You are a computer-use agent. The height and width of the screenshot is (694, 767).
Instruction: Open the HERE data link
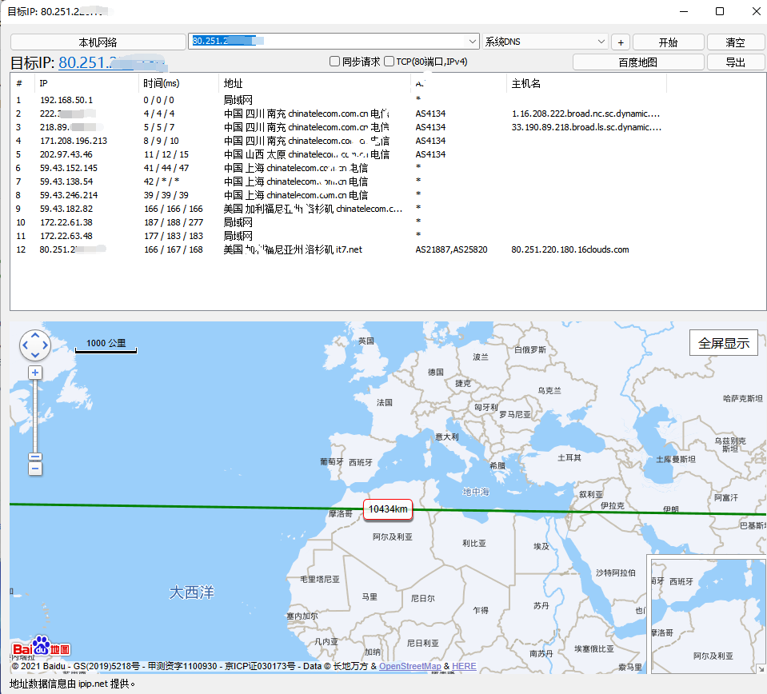coord(463,666)
